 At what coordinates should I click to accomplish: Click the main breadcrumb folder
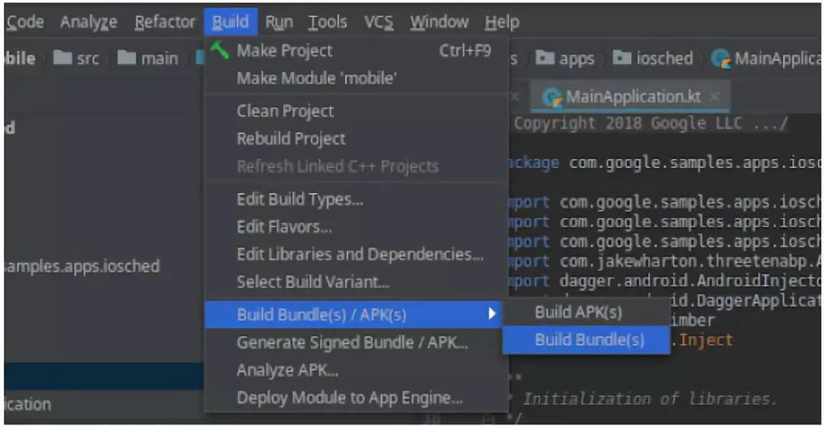pos(147,58)
